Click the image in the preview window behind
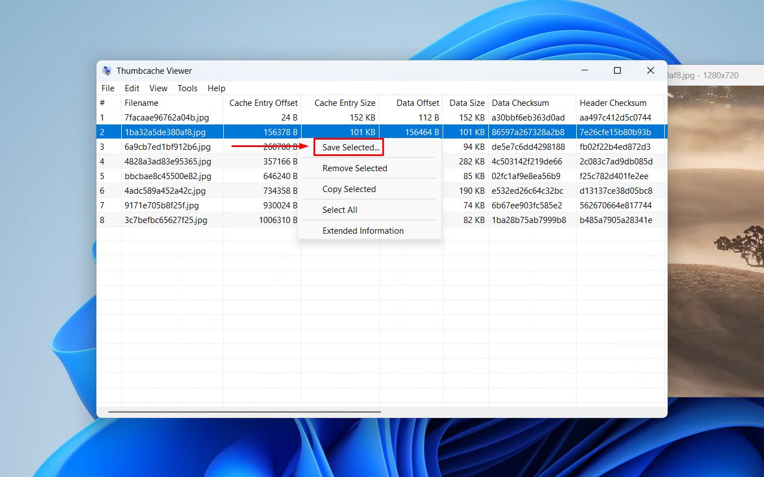Viewport: 764px width, 477px height. click(x=716, y=241)
